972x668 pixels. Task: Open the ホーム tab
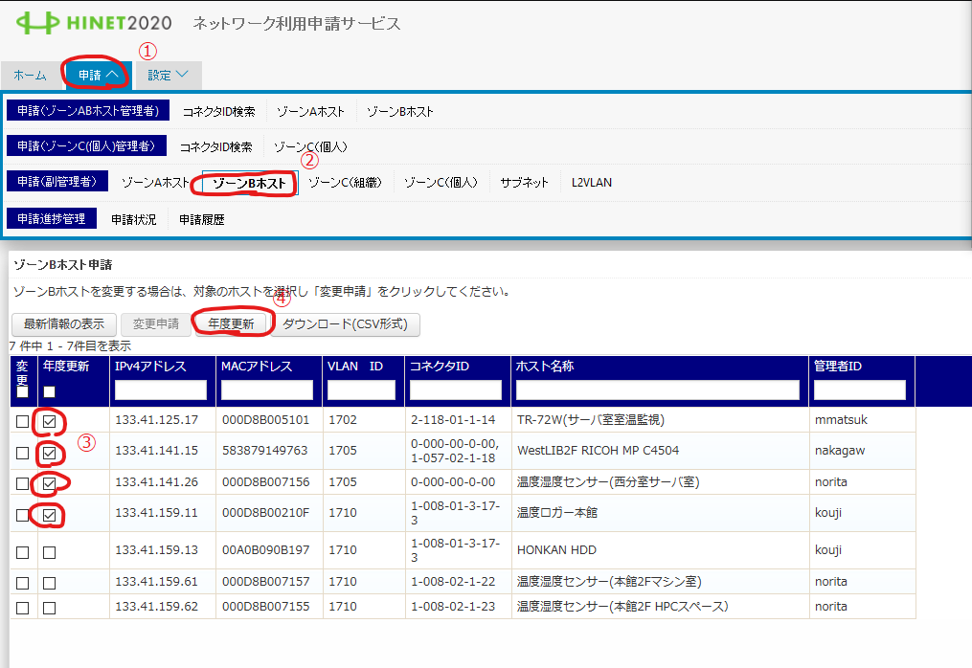(x=30, y=75)
